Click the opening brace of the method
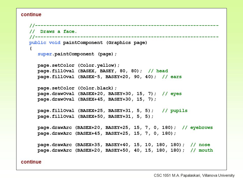Viewport: 243px width, 182px height. coord(31,49)
